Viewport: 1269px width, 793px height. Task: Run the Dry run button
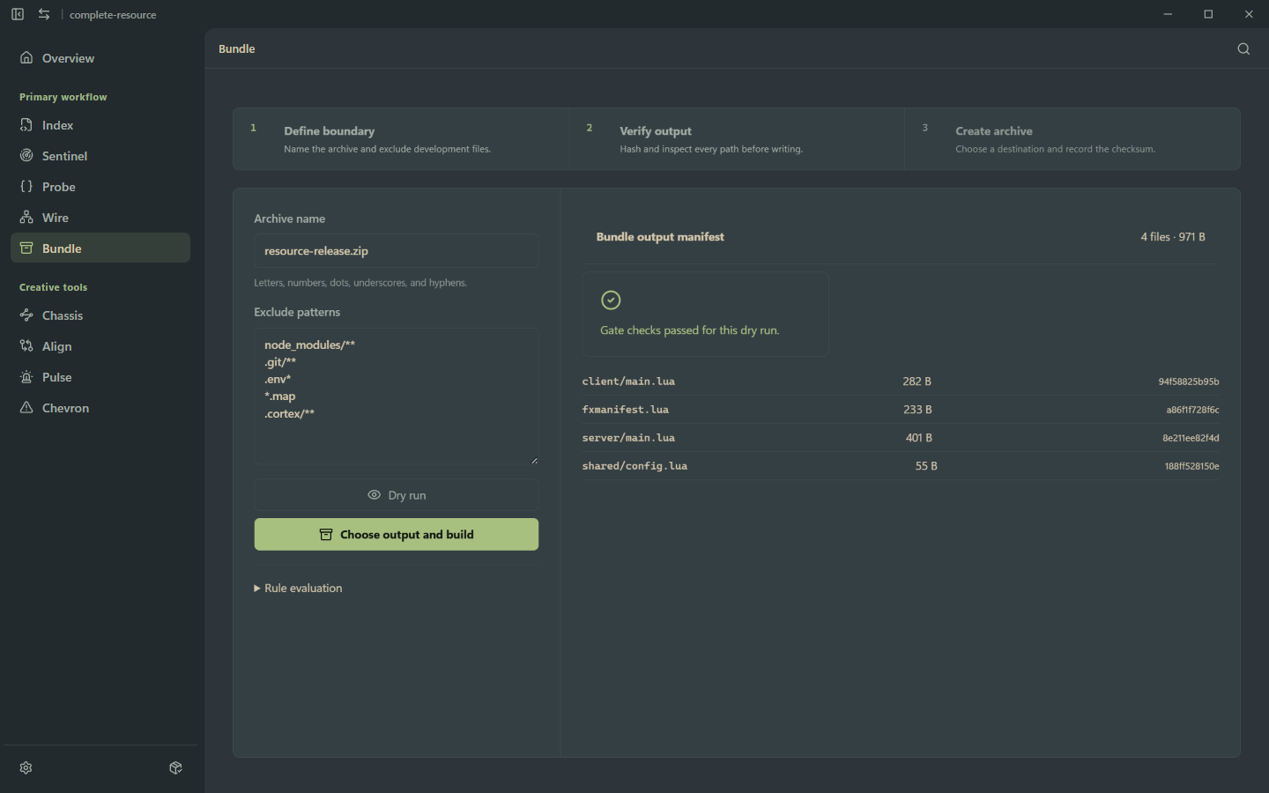397,495
